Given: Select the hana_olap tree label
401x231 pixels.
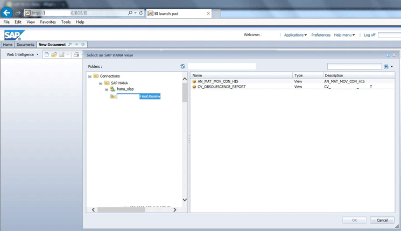Looking at the screenshot, I should click(x=125, y=89).
